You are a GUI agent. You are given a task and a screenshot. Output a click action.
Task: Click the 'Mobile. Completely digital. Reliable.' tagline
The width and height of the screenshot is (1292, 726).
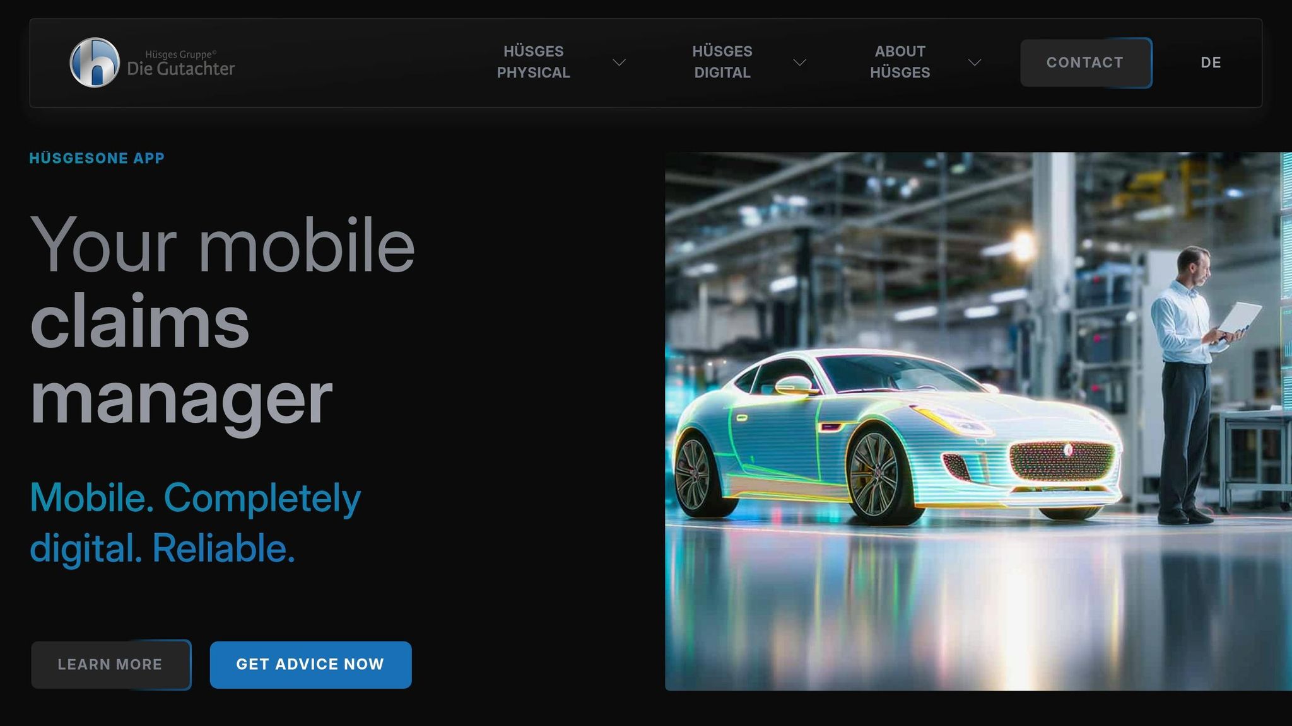click(195, 522)
